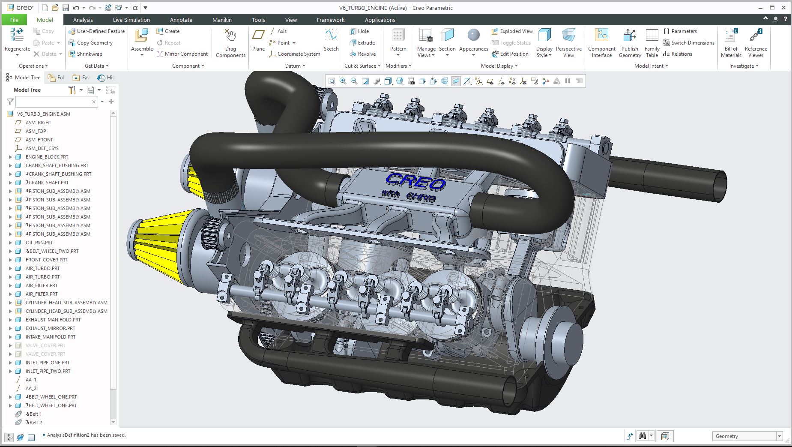The width and height of the screenshot is (792, 447).
Task: Switch to the Live Simulation tab
Action: click(131, 20)
